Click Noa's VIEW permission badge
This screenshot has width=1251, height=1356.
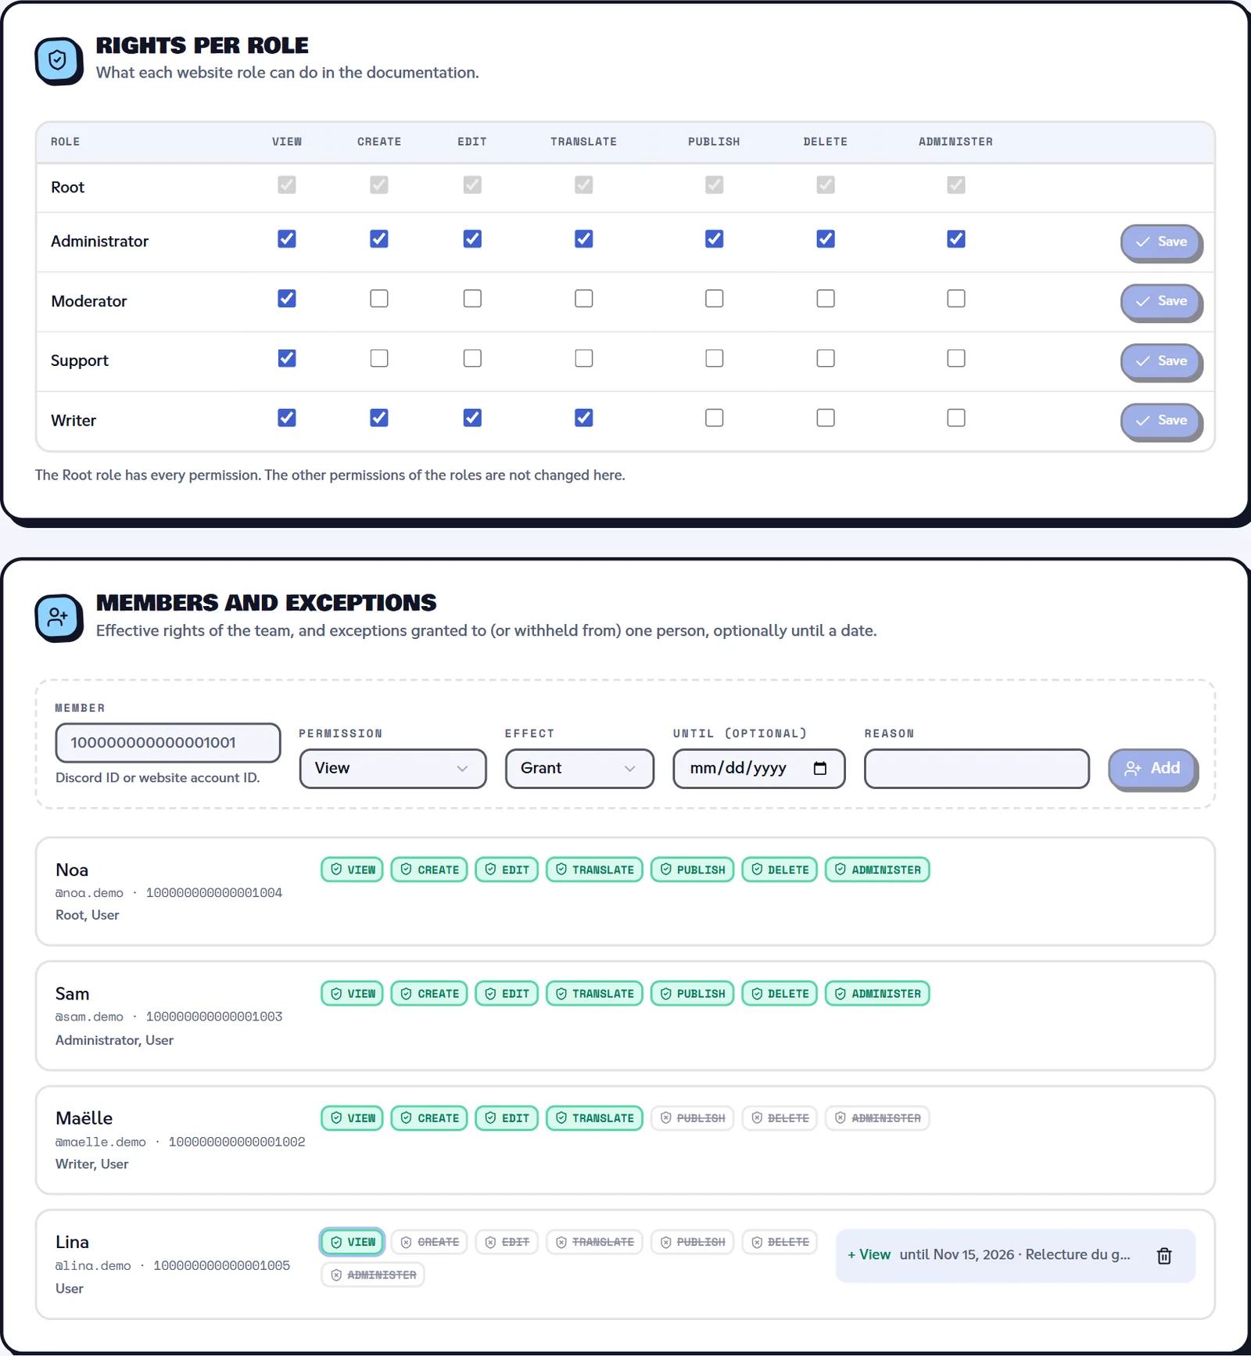point(353,870)
